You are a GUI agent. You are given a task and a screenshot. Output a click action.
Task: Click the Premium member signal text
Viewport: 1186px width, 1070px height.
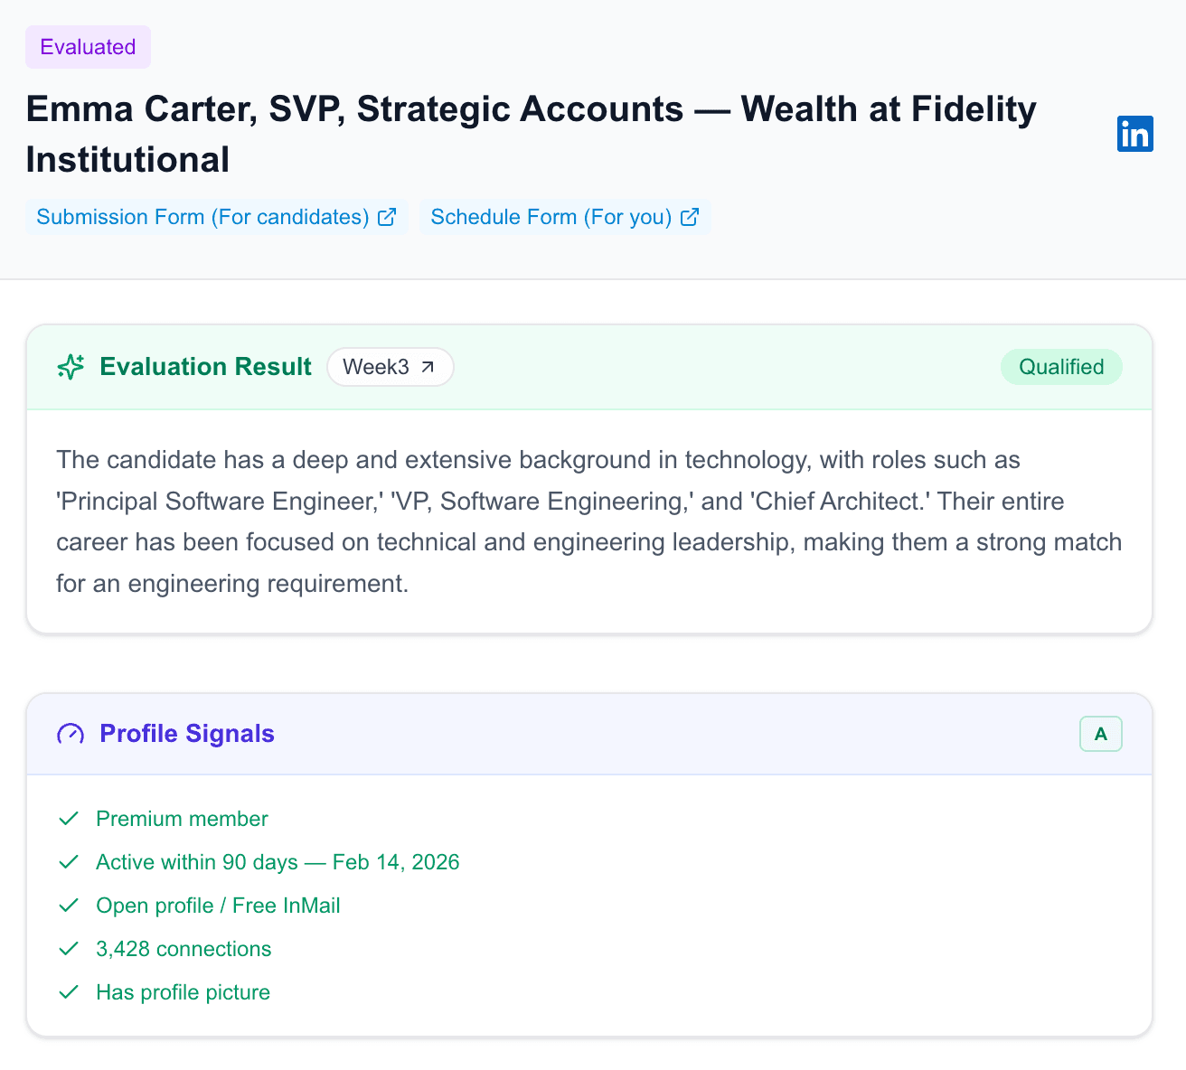[183, 819]
